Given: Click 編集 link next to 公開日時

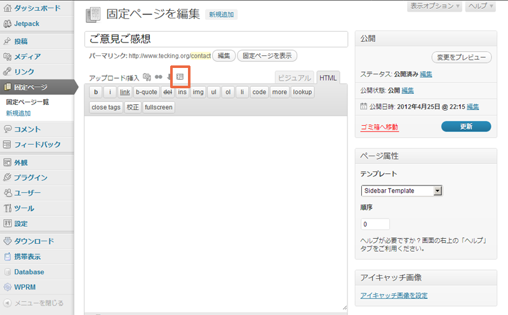Looking at the screenshot, I should [x=472, y=107].
